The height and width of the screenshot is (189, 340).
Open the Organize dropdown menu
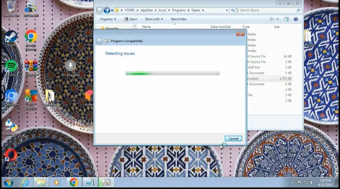click(108, 19)
